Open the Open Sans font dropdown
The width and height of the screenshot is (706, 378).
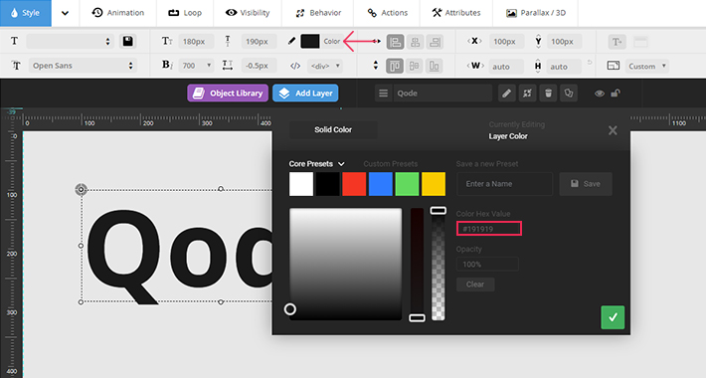[x=83, y=66]
